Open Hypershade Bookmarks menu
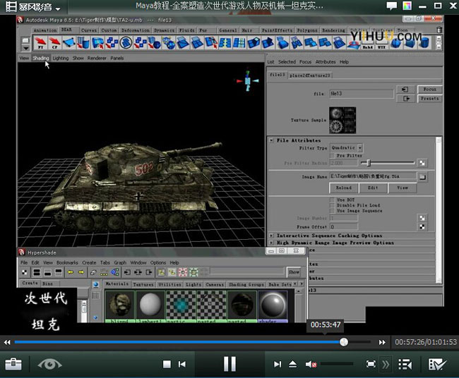Image resolution: width=459 pixels, height=378 pixels. (x=67, y=262)
